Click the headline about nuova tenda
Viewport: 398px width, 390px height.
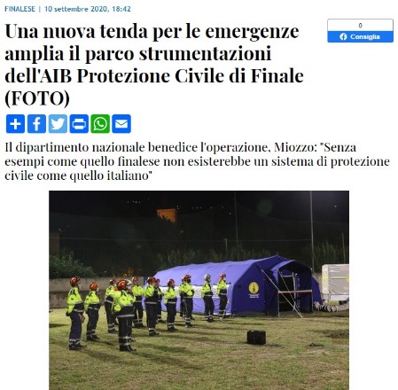click(154, 65)
